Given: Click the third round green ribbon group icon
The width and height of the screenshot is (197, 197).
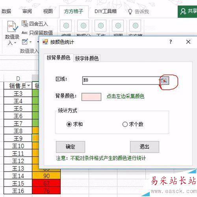Looking at the screenshot, I should coord(101,26).
